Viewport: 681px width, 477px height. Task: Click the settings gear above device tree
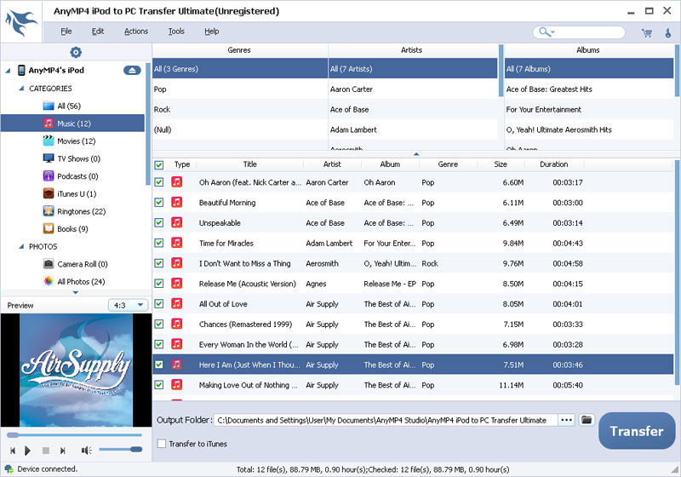(x=76, y=52)
